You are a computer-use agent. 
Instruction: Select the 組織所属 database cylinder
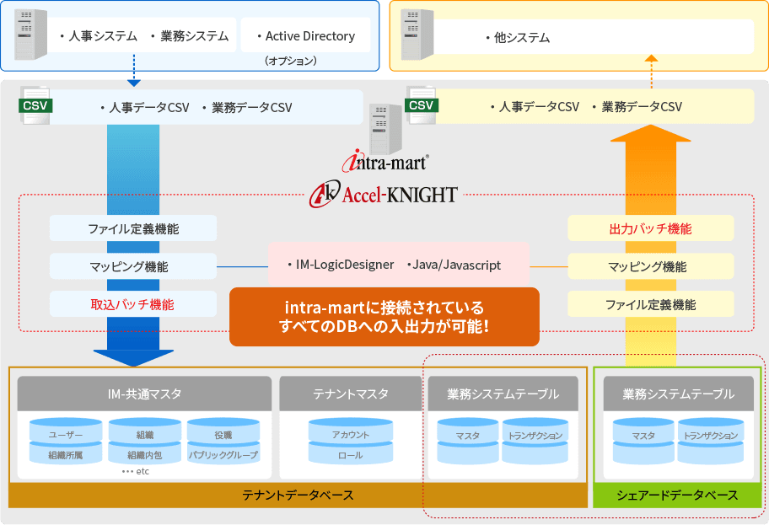[66, 453]
